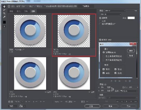Open the percent 100 dropdown
The height and width of the screenshot is (110, 141).
[137, 87]
